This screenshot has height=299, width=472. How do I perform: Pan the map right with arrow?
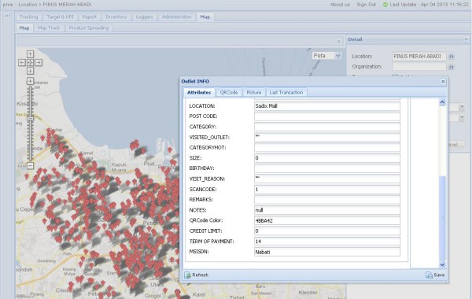[x=39, y=62]
